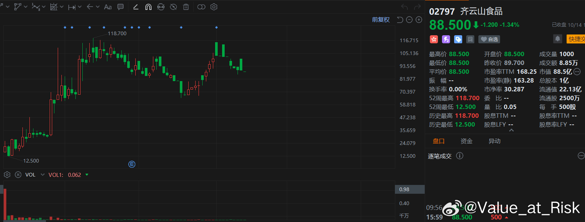Viewport: 585px width, 222px height.
Task: Select the polygon shape drawing tool
Action: (x=17, y=7)
